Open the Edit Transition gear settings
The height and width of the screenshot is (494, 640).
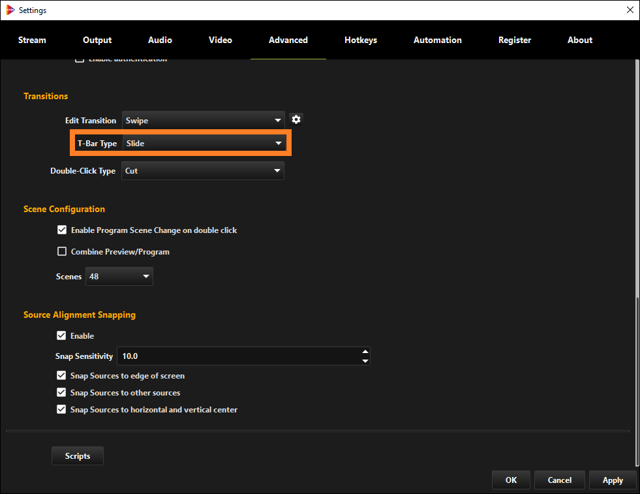pyautogui.click(x=296, y=119)
